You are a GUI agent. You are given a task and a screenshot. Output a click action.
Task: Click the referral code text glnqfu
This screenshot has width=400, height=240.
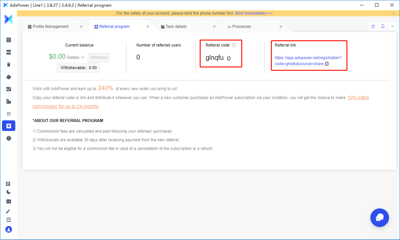click(x=215, y=58)
